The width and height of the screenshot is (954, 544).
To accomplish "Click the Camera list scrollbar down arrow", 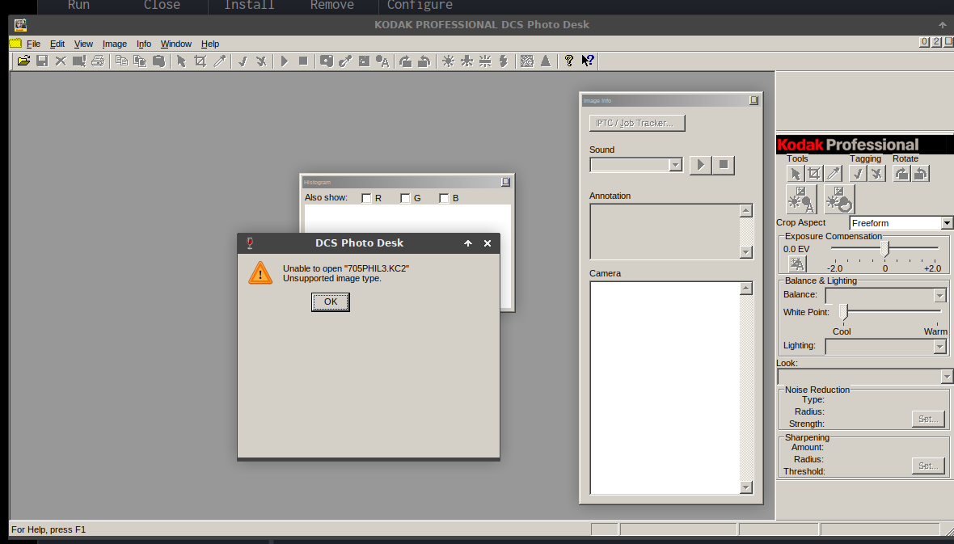I will (746, 487).
